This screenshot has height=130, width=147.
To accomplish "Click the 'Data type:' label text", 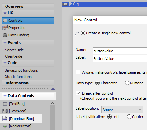I will point(85,83).
